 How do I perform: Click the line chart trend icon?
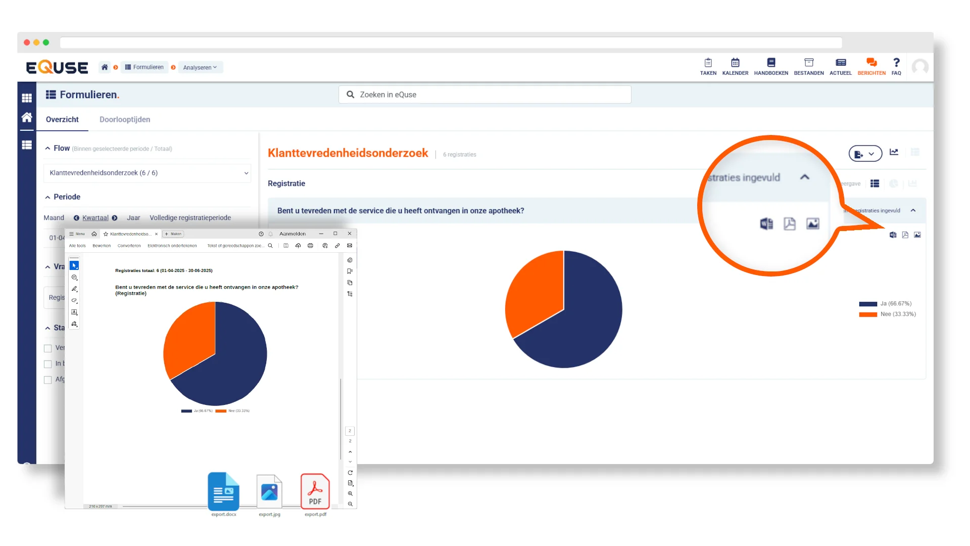894,152
